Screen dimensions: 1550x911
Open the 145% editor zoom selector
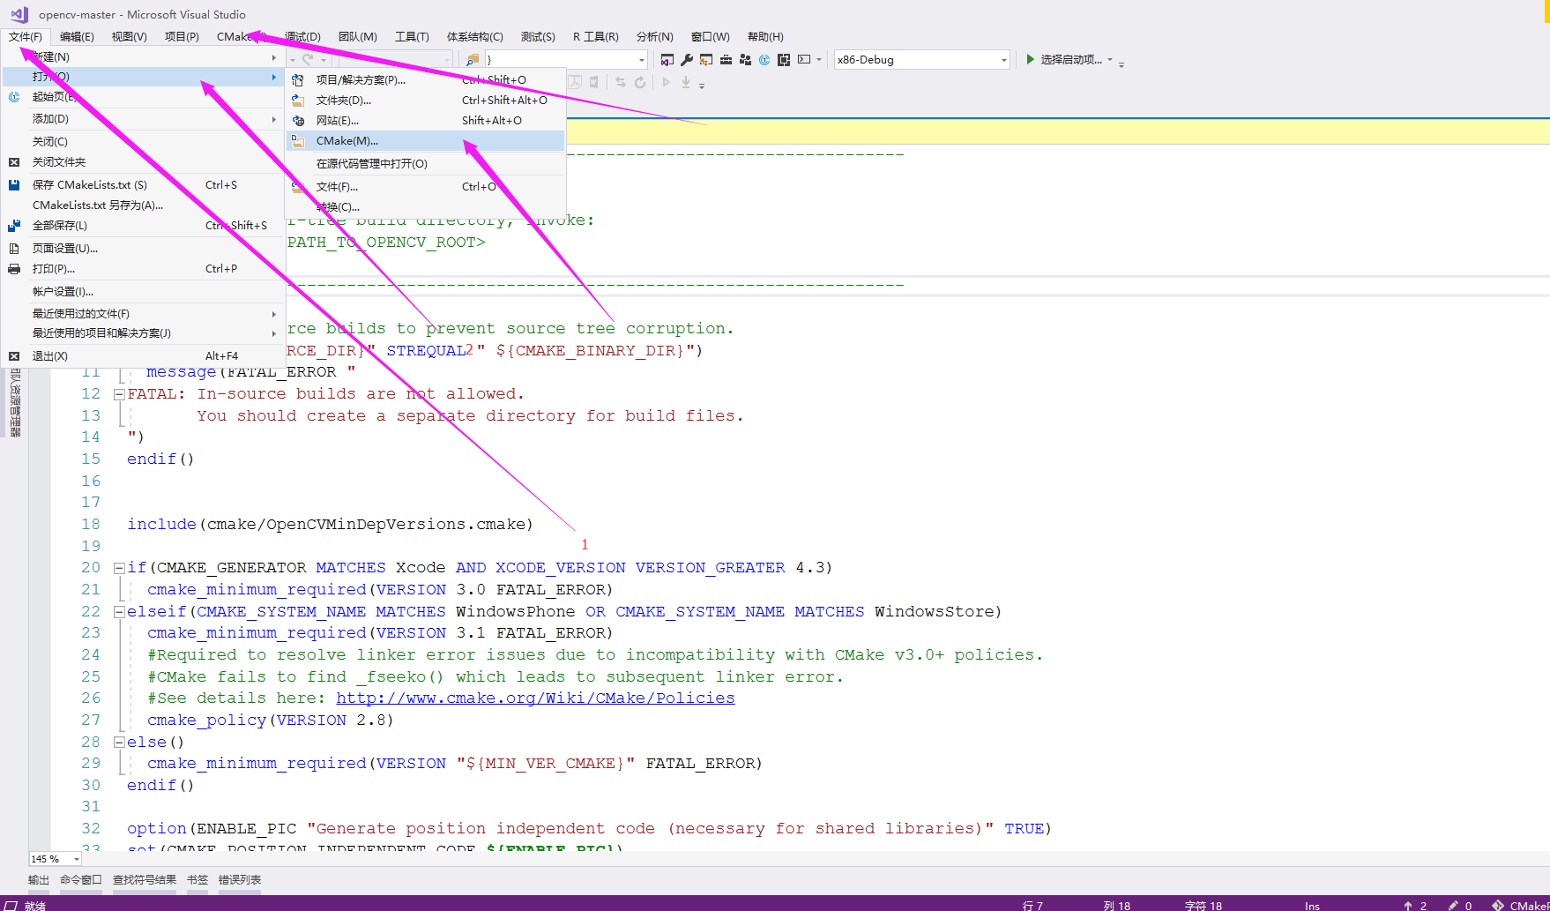(x=51, y=858)
